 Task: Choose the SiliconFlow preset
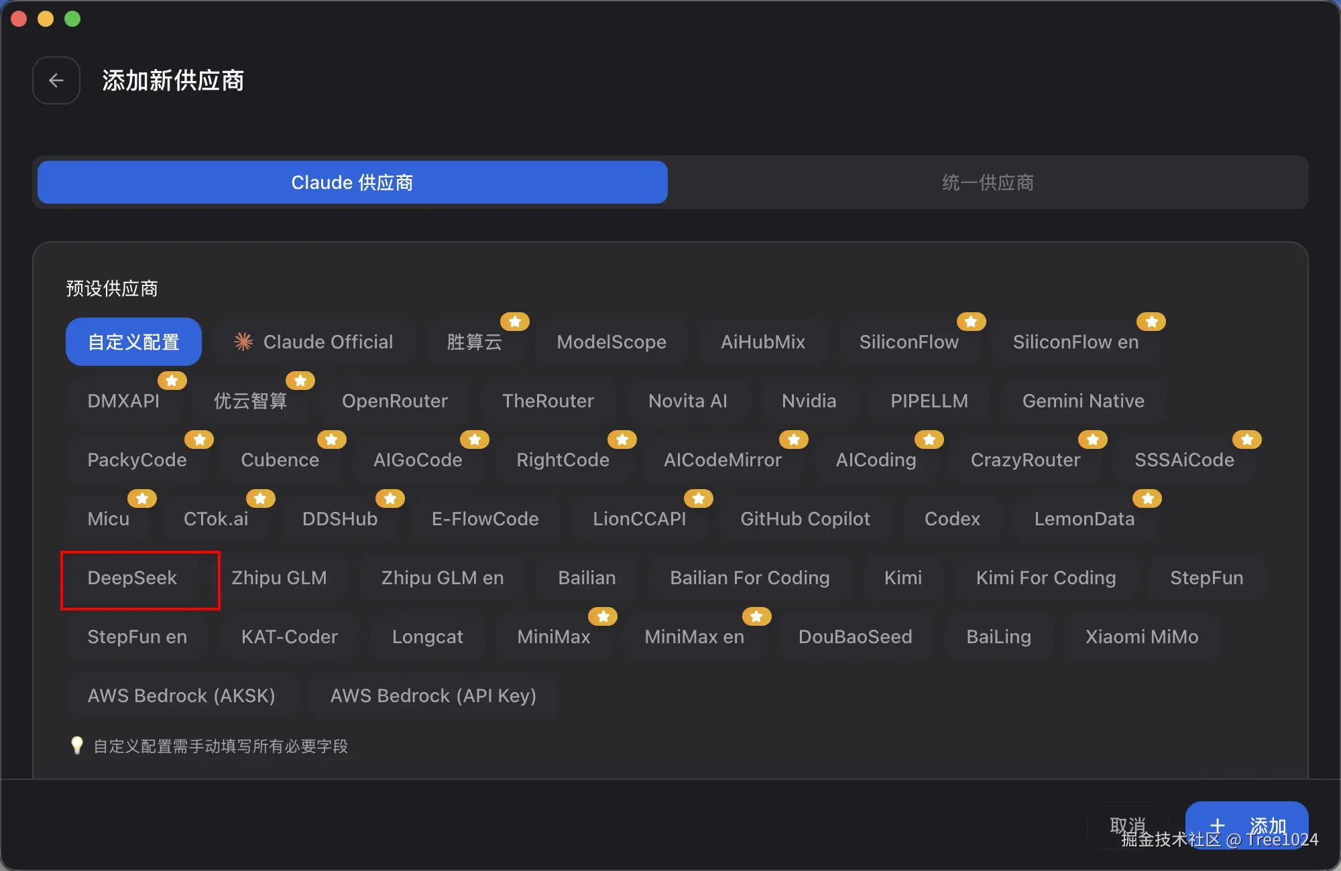tap(909, 342)
